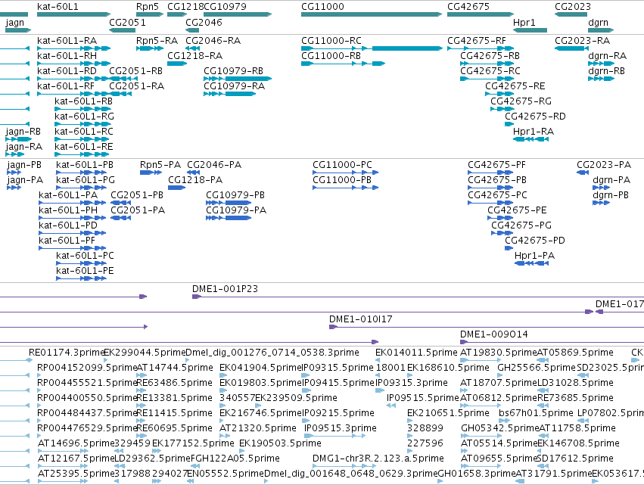Click the Hpr1 gene bar

pyautogui.click(x=530, y=30)
